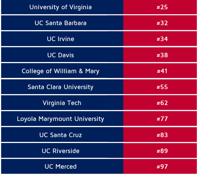This screenshot has height=174, width=198.
Task: Select the #41 ranking cell
Action: [x=162, y=71]
